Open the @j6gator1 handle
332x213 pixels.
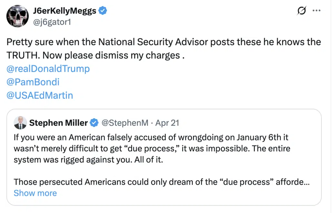[52, 22]
